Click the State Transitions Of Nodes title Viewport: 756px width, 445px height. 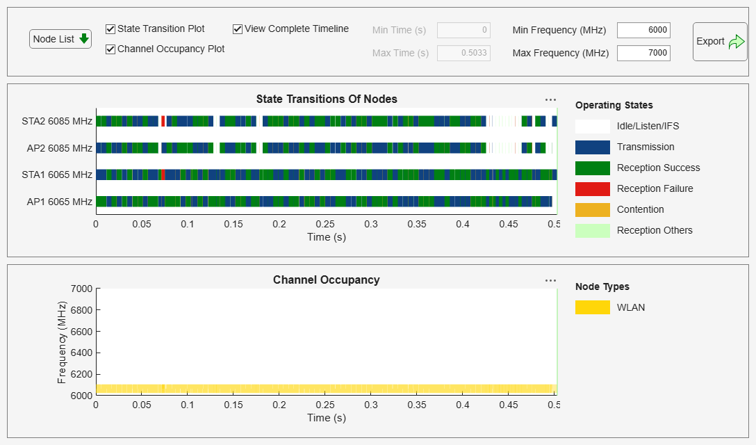point(327,99)
